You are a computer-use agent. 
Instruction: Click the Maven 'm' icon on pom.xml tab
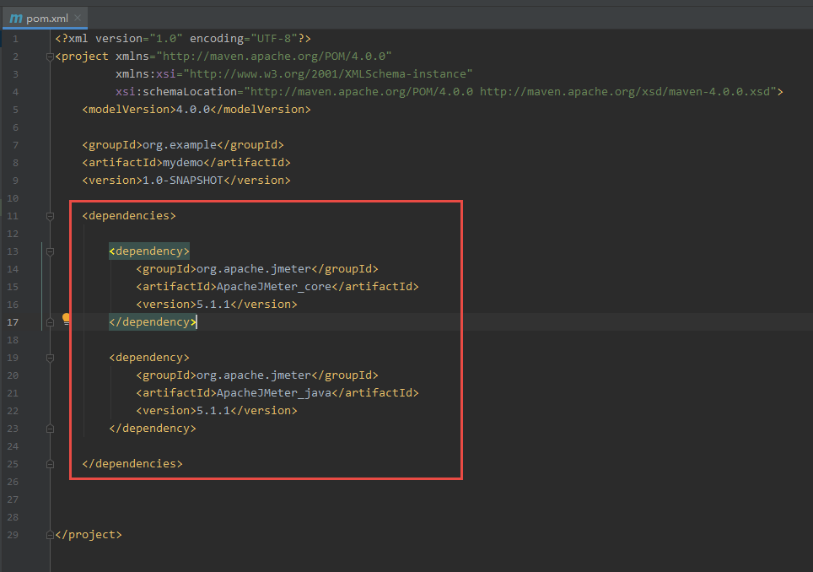(x=15, y=19)
